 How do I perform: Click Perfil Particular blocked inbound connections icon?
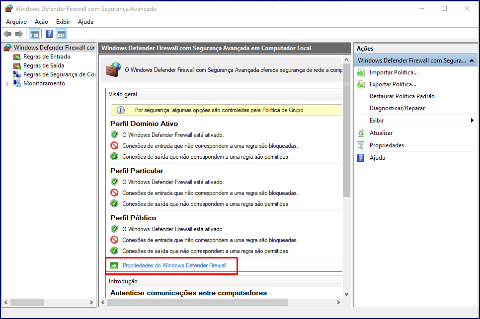click(114, 193)
